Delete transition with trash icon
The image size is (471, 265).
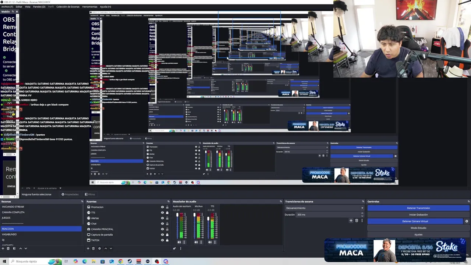tap(357, 220)
